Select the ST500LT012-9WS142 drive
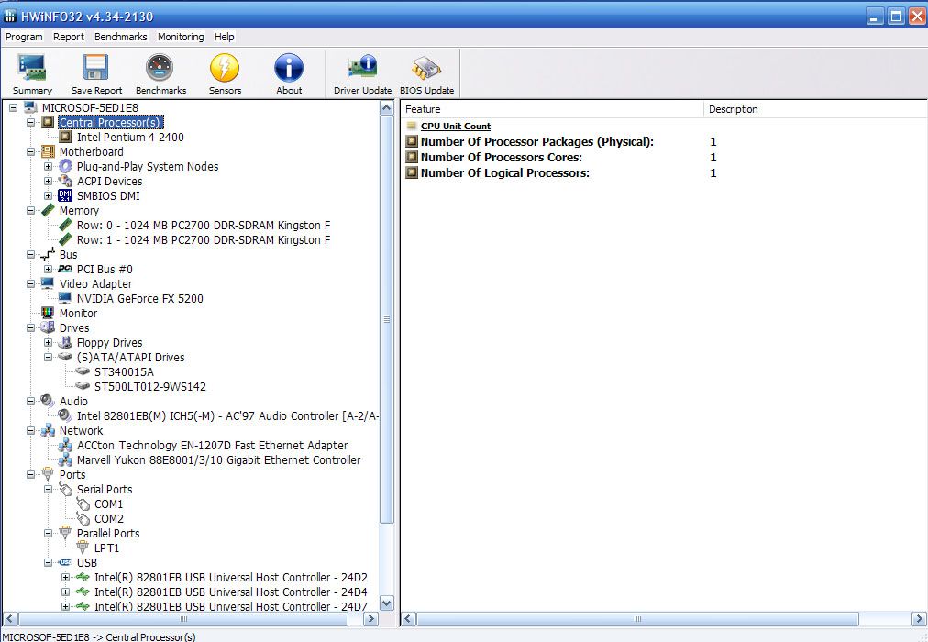 coord(149,387)
